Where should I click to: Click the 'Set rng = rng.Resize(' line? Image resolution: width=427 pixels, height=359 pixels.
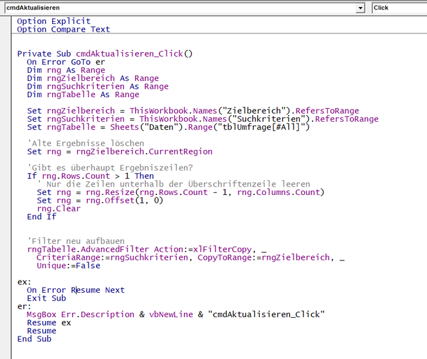(181, 192)
